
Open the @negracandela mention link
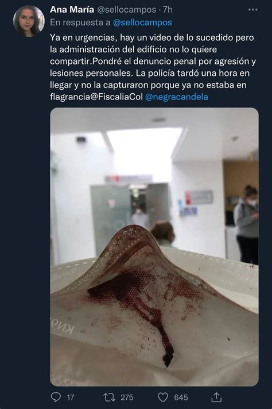pos(177,97)
